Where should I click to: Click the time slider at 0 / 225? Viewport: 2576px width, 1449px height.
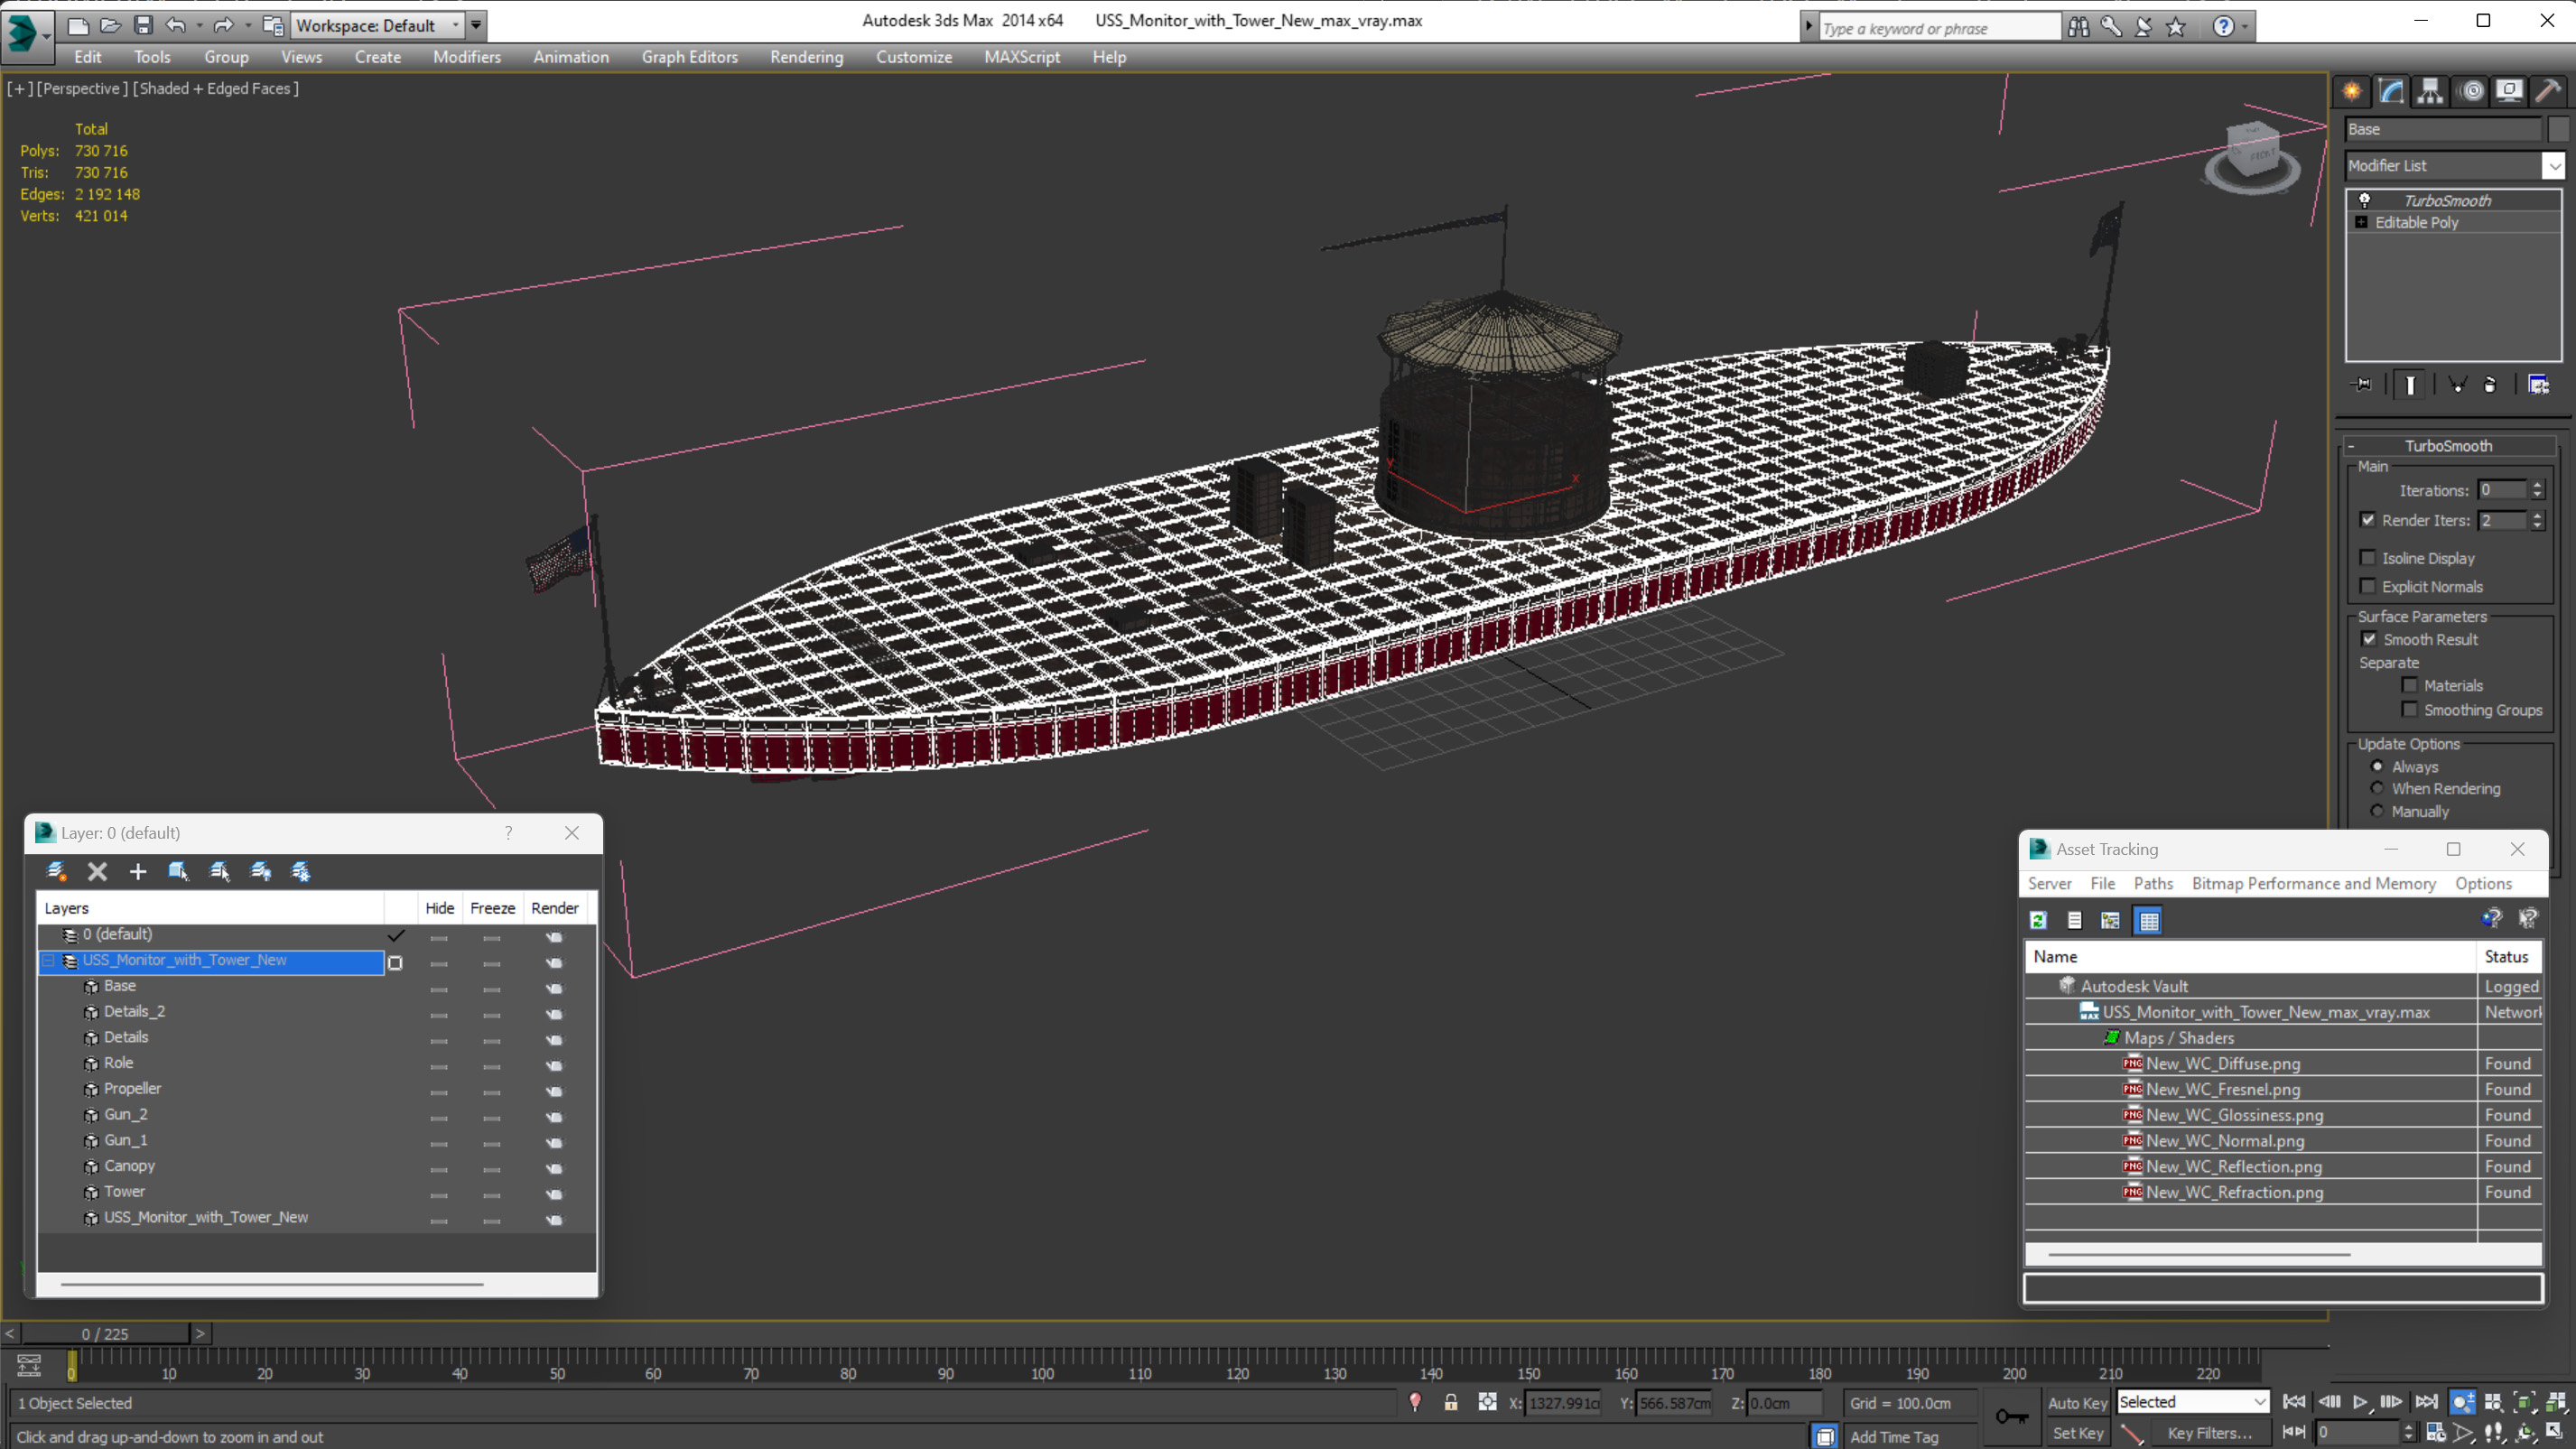click(105, 1333)
